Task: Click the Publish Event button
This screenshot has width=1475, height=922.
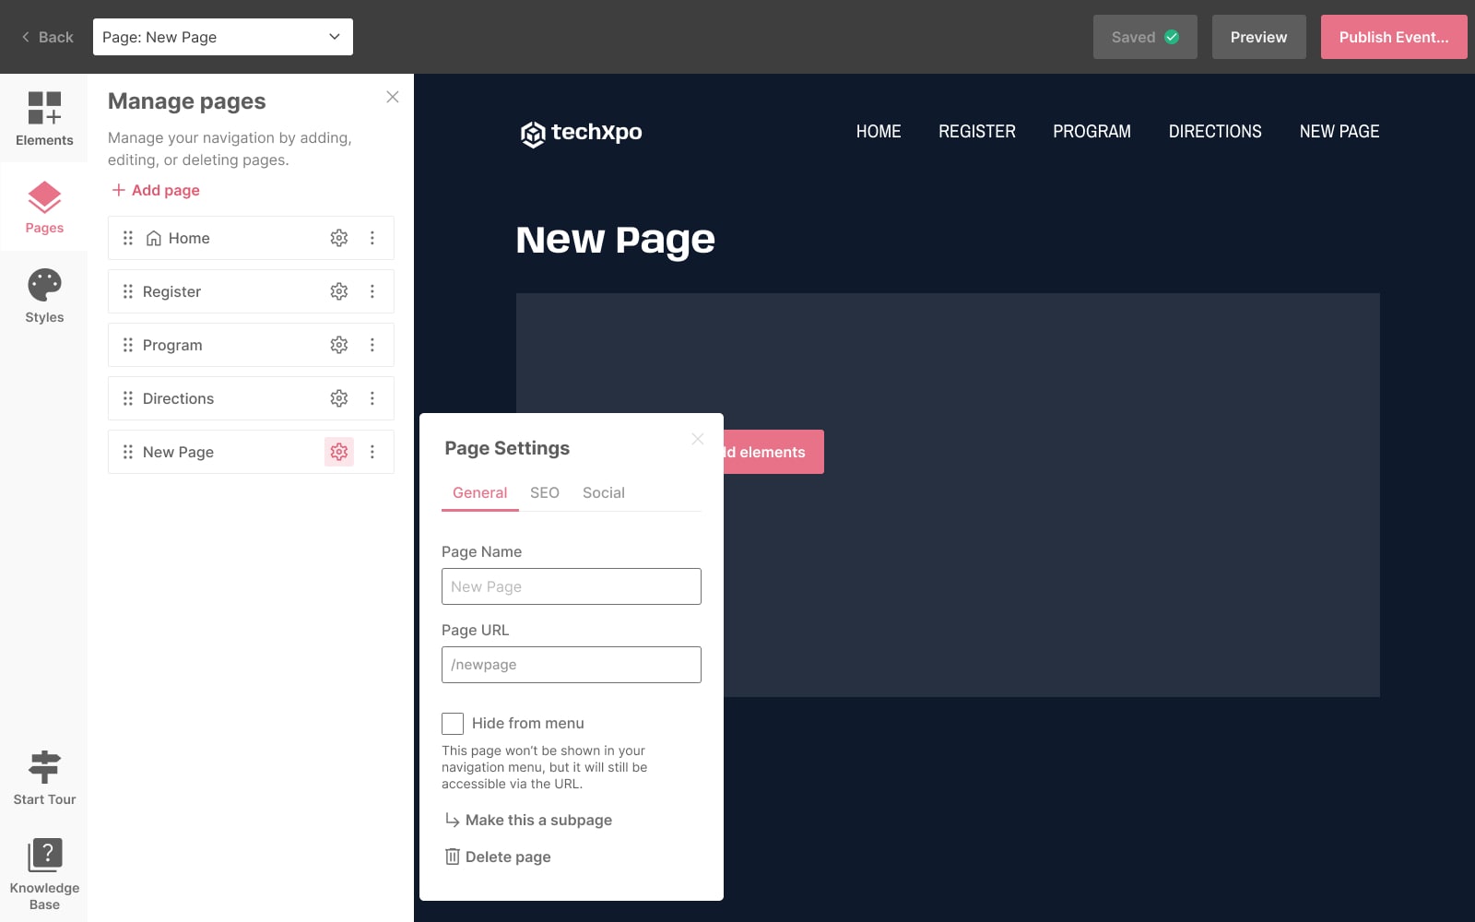Action: click(1393, 37)
